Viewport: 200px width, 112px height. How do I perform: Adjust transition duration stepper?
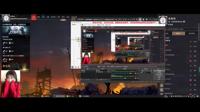[152, 73]
